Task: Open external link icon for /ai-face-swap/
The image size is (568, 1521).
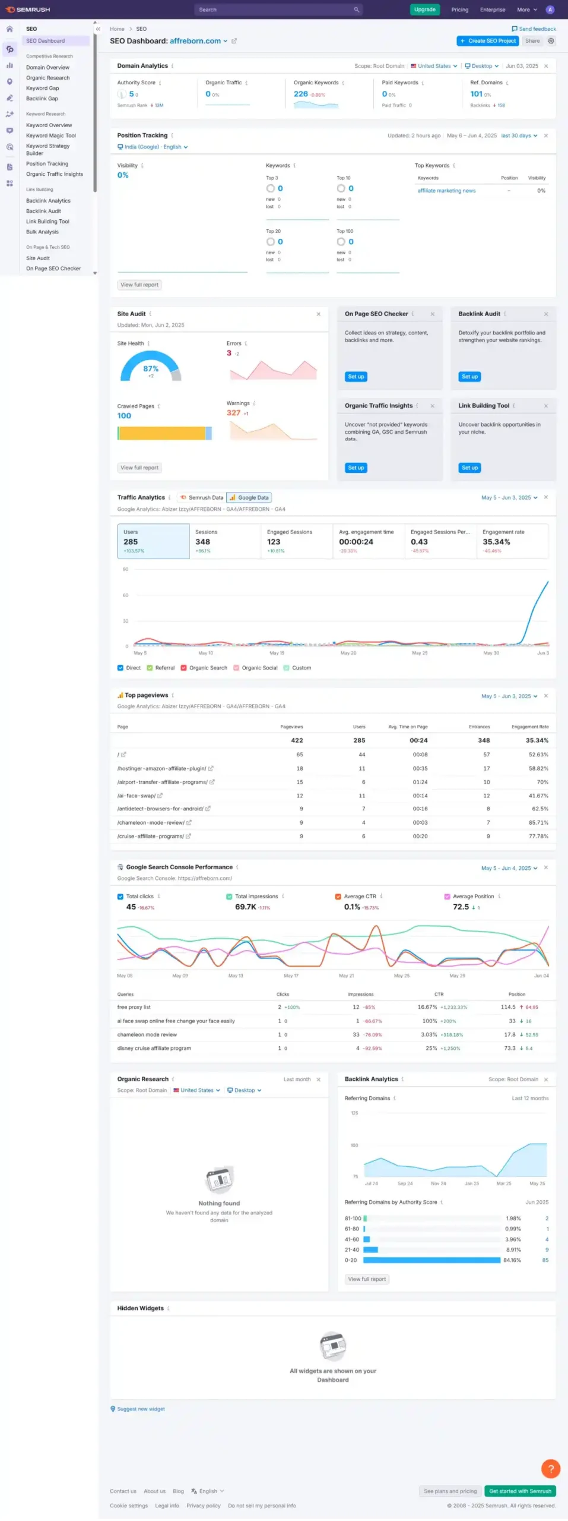Action: pyautogui.click(x=160, y=796)
